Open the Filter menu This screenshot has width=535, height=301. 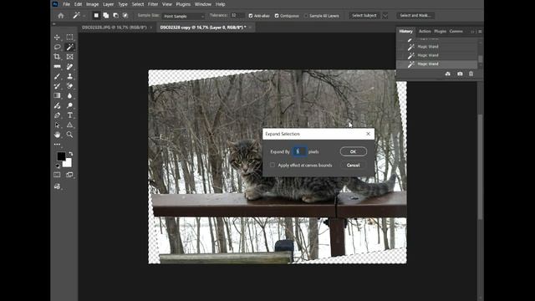[x=153, y=4]
